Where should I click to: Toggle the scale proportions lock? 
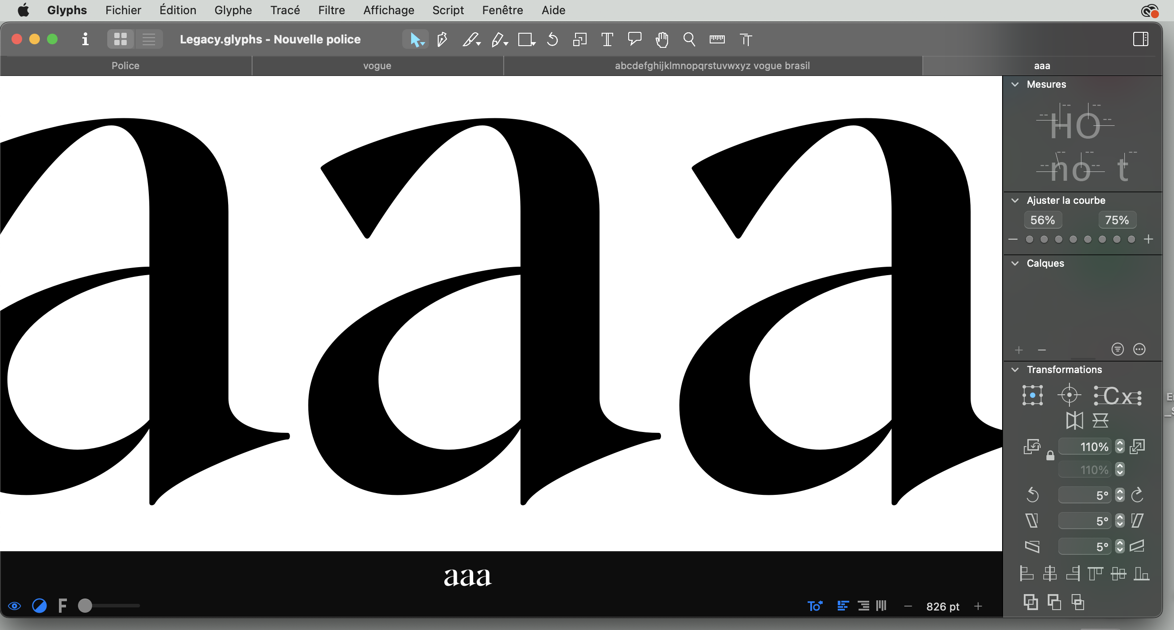click(x=1050, y=455)
